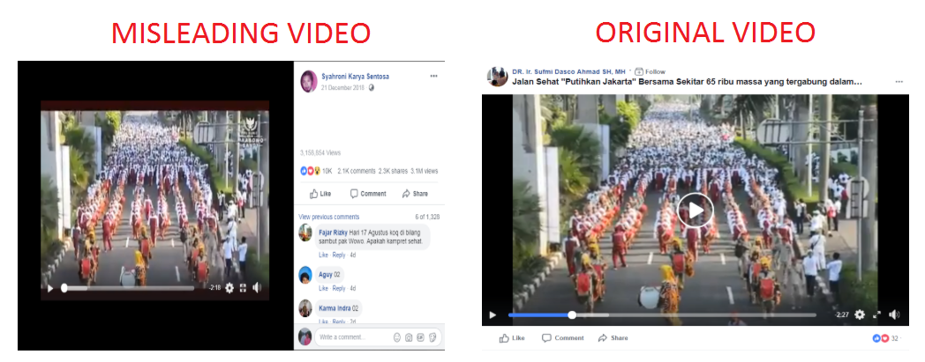Play the misleading video on the left
The height and width of the screenshot is (362, 925).
[50, 288]
